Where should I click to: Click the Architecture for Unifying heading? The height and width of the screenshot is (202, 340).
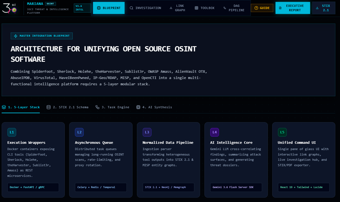tap(104, 54)
